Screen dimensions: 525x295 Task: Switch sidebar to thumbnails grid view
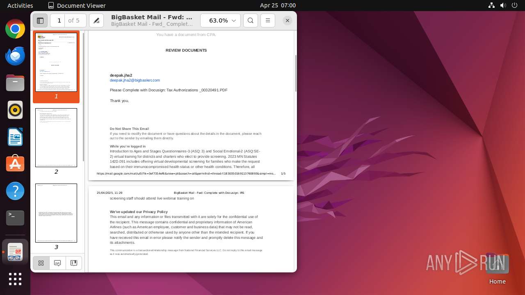pyautogui.click(x=41, y=263)
